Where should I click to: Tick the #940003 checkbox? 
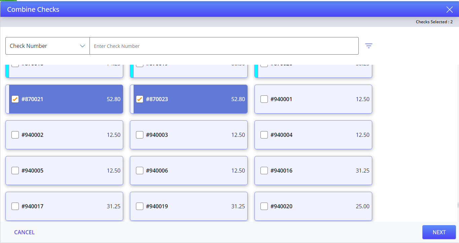coord(140,135)
